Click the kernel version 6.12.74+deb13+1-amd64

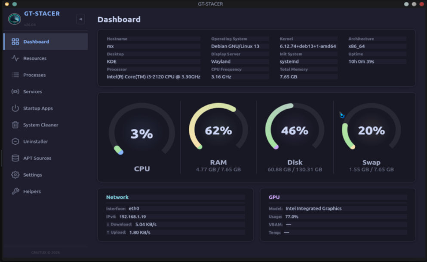(308, 46)
